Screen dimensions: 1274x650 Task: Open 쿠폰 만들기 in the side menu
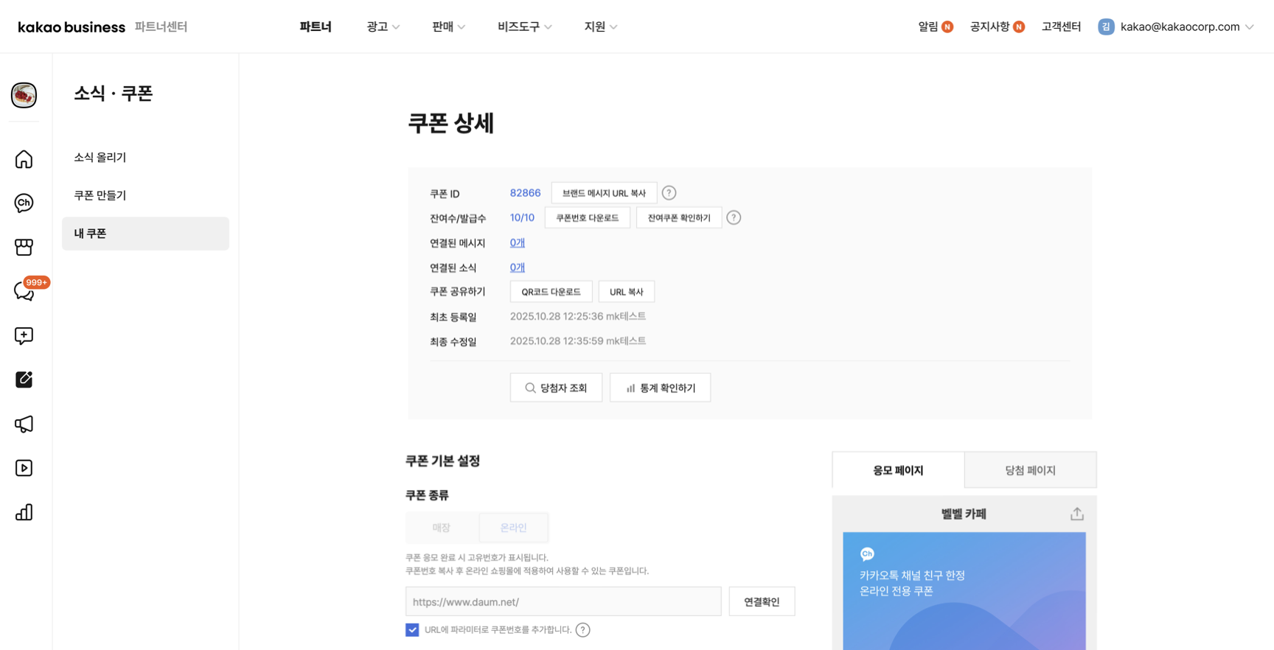pyautogui.click(x=100, y=195)
